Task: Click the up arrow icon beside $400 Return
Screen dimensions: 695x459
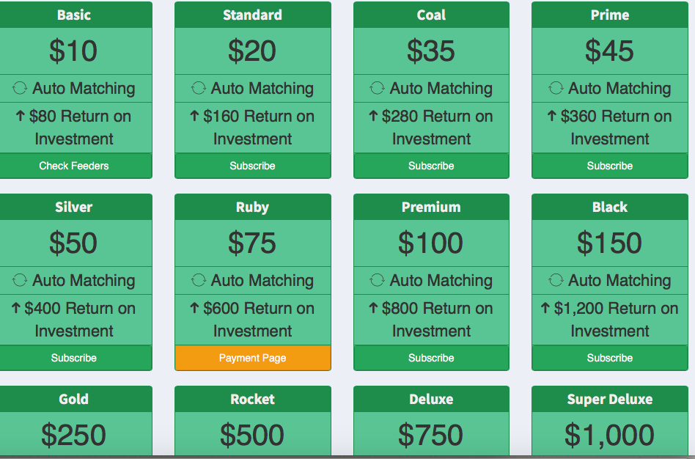Action: 16,308
